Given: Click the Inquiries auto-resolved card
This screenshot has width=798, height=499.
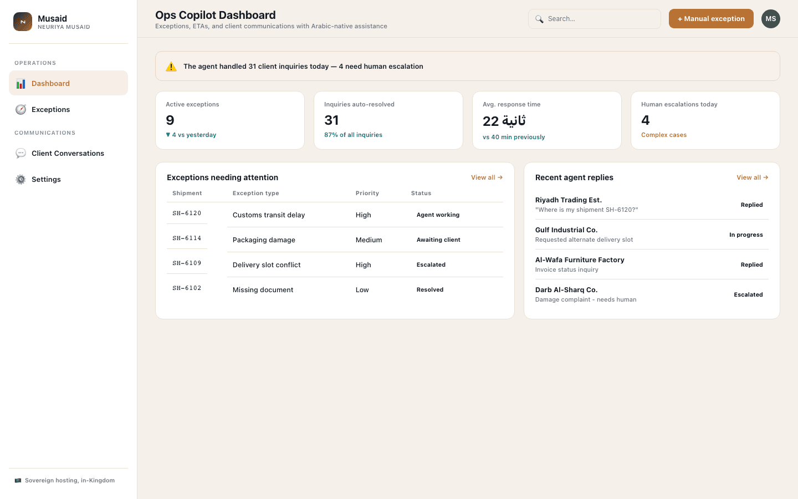Looking at the screenshot, I should 388,120.
